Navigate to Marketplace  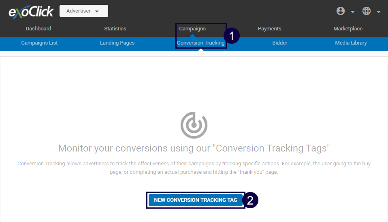[348, 29]
